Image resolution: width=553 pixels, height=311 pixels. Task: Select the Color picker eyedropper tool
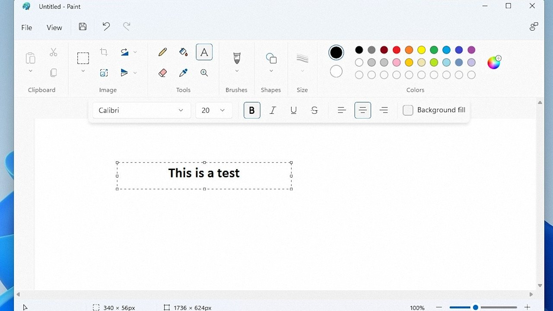pos(183,73)
